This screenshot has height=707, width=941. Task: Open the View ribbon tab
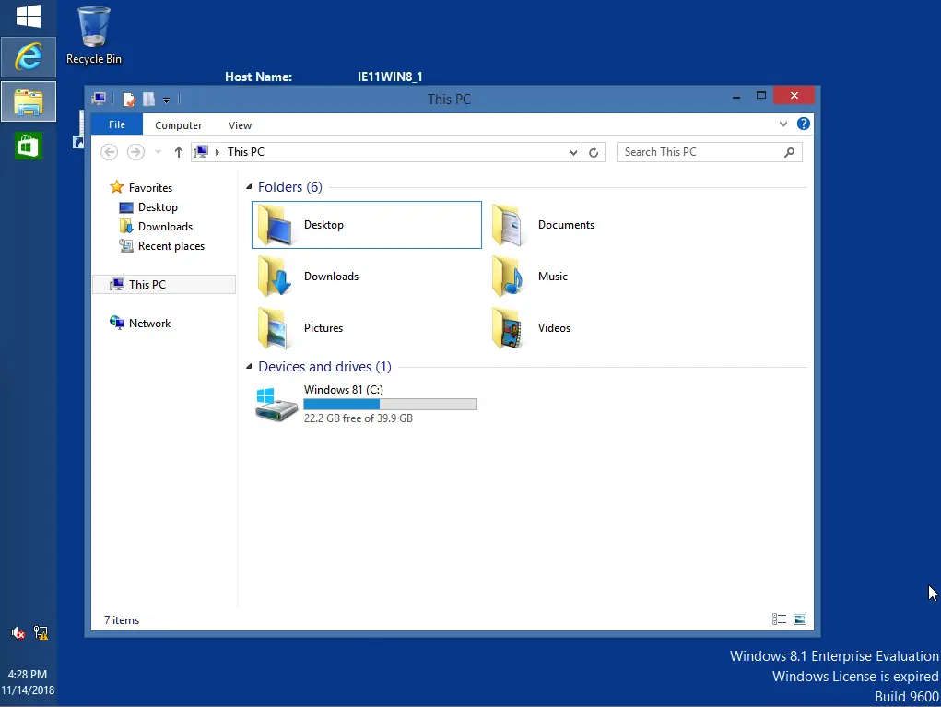point(240,124)
